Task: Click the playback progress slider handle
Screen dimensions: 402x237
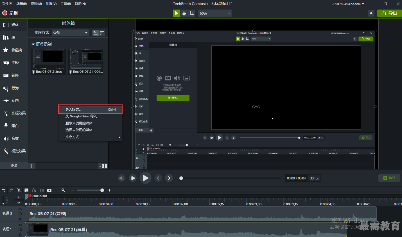Action: pos(181,178)
